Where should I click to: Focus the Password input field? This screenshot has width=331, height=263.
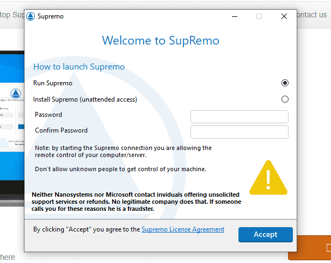click(239, 117)
